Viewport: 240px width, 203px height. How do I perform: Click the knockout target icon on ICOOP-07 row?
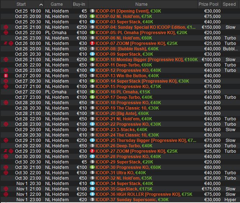tap(11, 43)
